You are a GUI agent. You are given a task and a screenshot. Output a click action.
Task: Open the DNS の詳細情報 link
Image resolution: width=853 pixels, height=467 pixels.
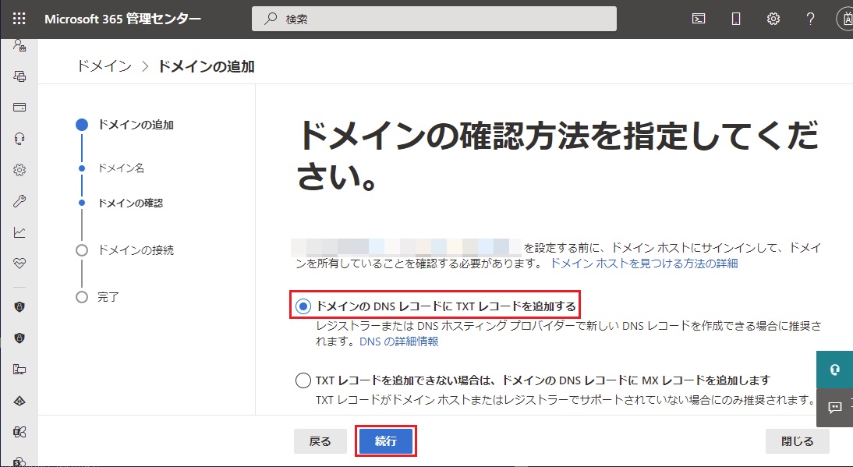click(x=398, y=341)
